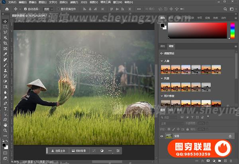The height and width of the screenshot is (164, 239).
Task: Select the Horizontal Type tool
Action: click(5, 108)
